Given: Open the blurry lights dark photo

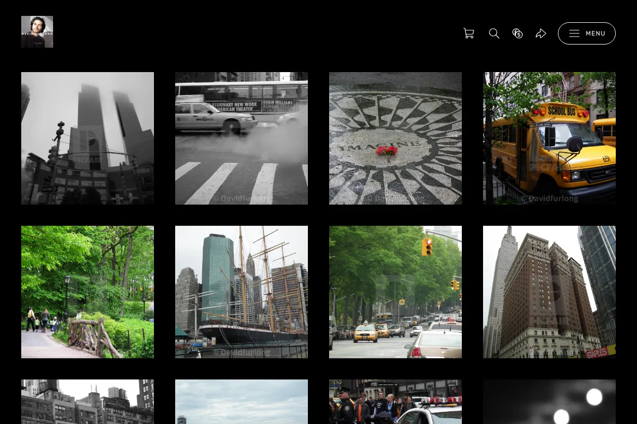Looking at the screenshot, I should point(549,402).
